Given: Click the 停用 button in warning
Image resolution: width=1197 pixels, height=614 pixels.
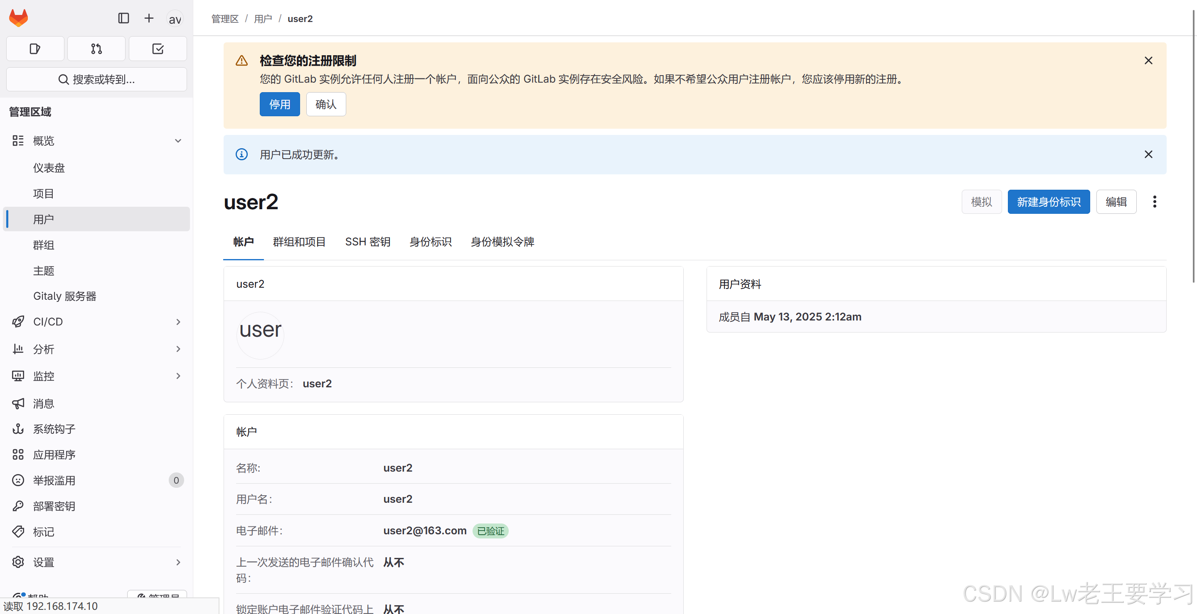Looking at the screenshot, I should pyautogui.click(x=280, y=105).
